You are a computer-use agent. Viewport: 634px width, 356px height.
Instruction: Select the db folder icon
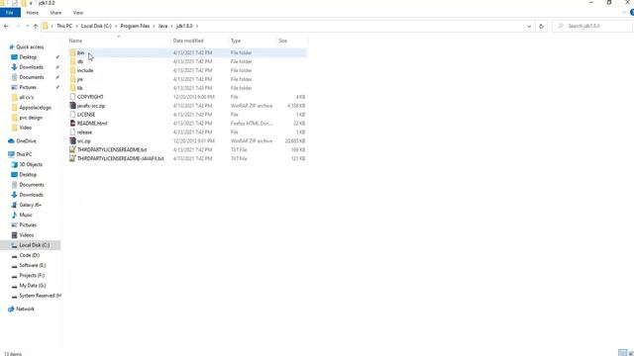[72, 61]
